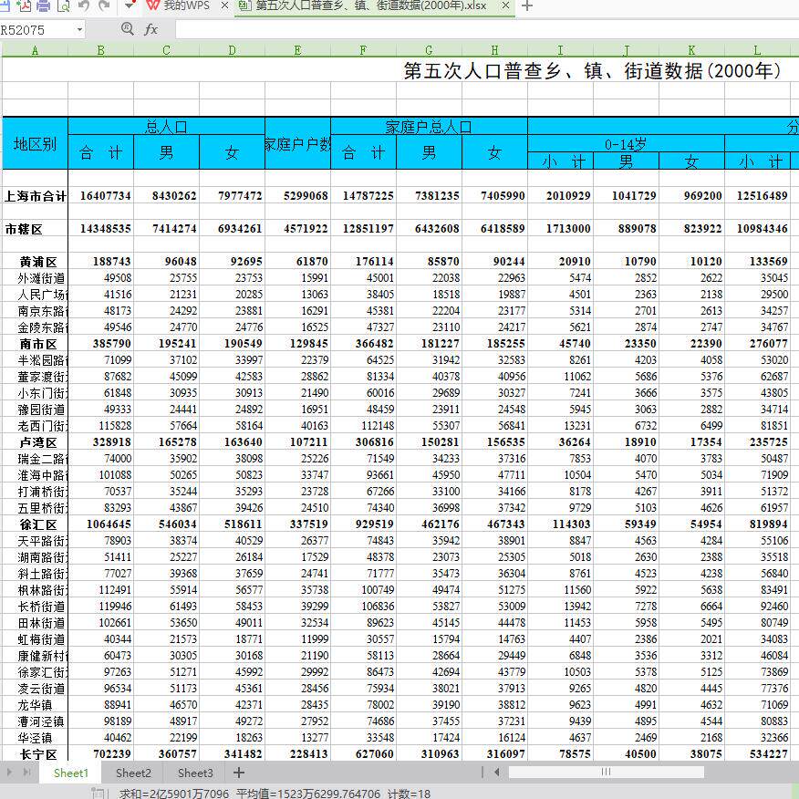The height and width of the screenshot is (799, 799).
Task: Open Print Preview from the toolbar
Action: (x=62, y=5)
